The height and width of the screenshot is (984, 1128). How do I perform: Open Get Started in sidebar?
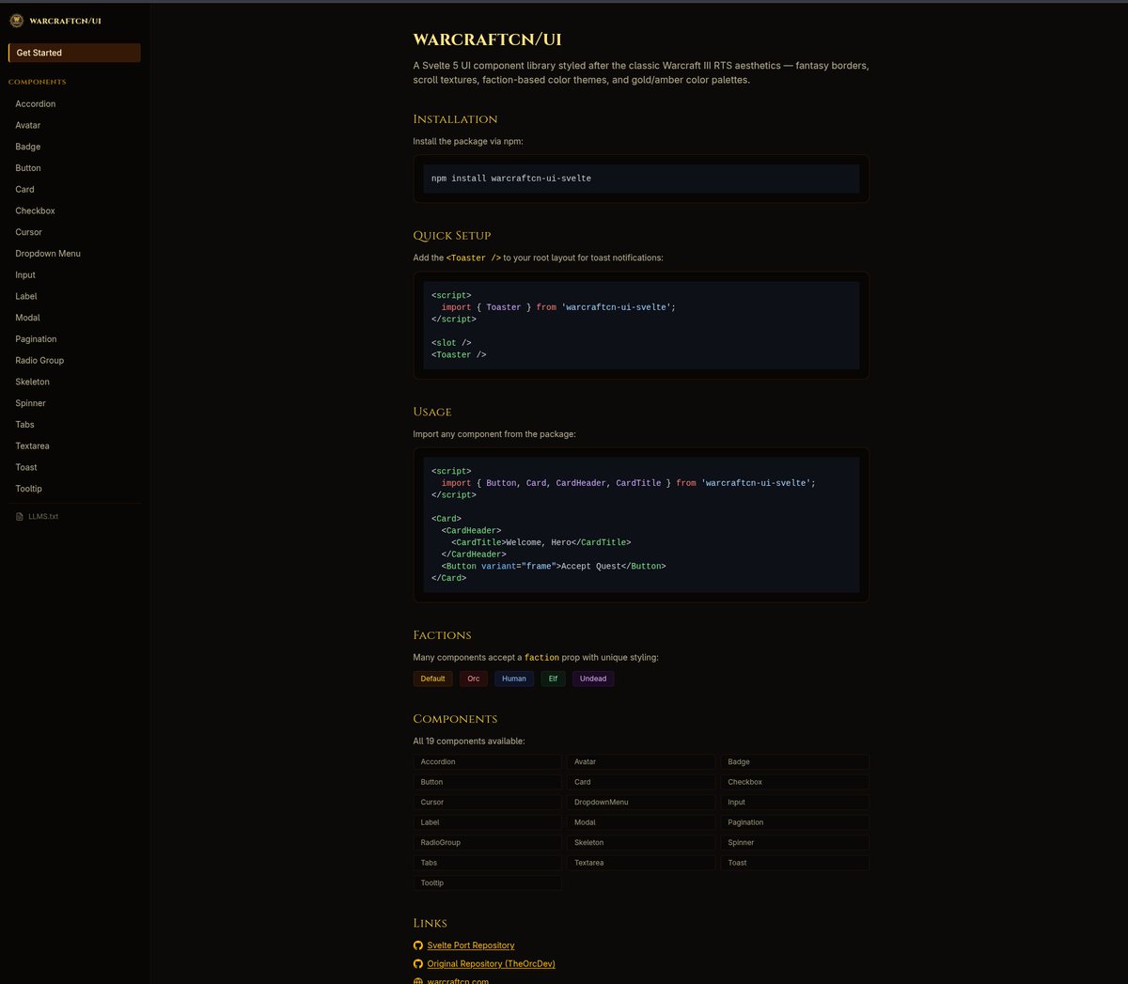[74, 53]
